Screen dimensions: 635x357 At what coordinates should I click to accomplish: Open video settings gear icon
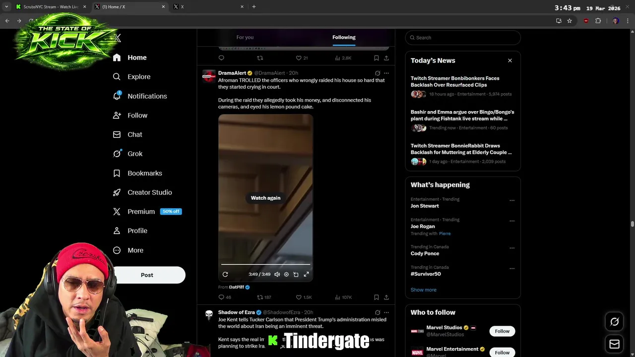pyautogui.click(x=286, y=274)
